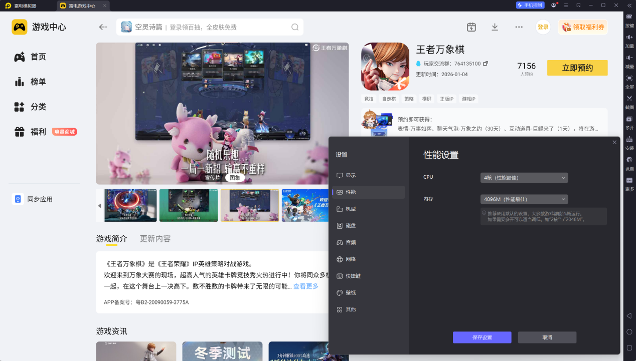The height and width of the screenshot is (361, 636).
Task: Select 磁盘 in settings sidebar
Action: 369,226
